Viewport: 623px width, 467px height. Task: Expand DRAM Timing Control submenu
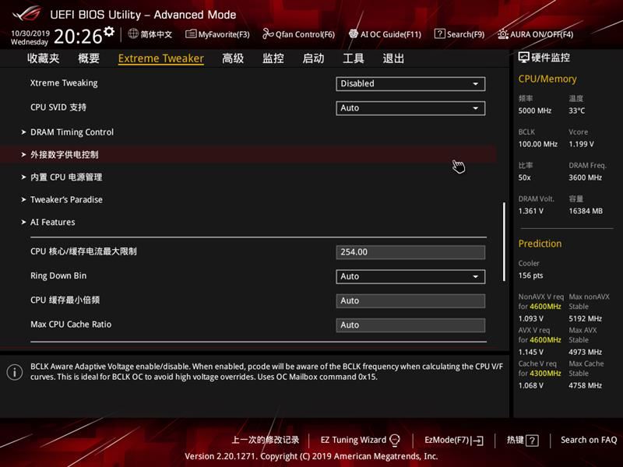coord(72,132)
